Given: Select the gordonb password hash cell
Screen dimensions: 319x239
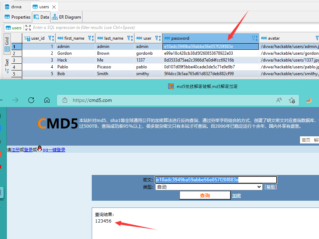Looking at the screenshot, I should pyautogui.click(x=210, y=53).
